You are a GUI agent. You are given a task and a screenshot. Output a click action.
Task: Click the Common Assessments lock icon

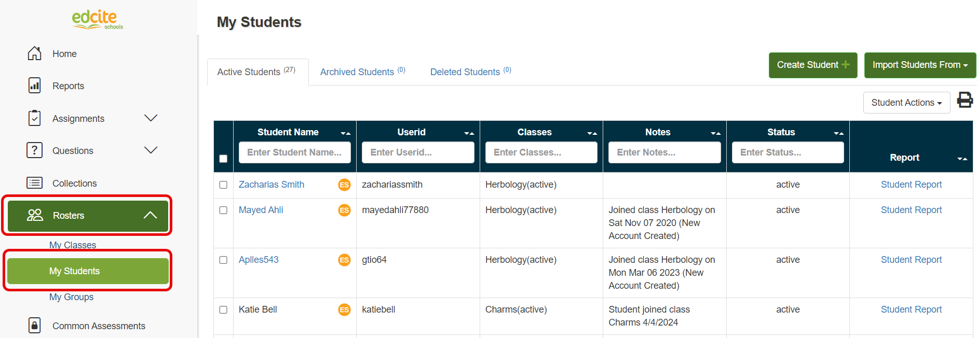tap(34, 326)
